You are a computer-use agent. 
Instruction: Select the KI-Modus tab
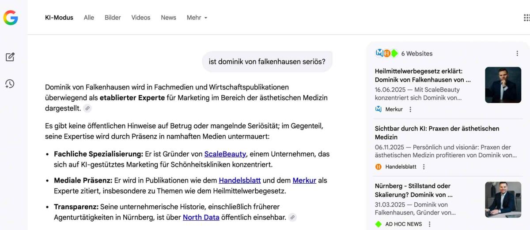click(x=59, y=18)
